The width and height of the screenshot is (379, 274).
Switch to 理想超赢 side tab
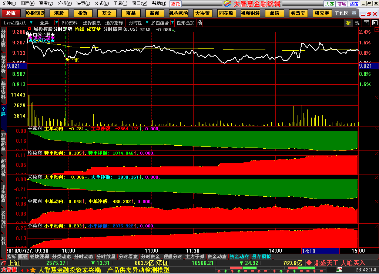[x=3, y=142]
